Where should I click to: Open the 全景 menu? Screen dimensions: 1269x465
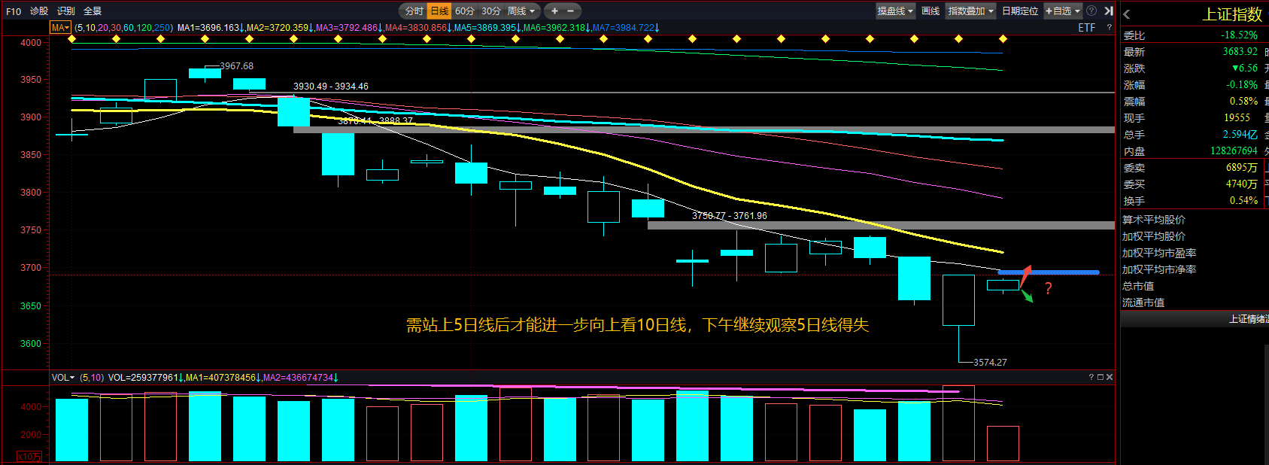tap(93, 11)
